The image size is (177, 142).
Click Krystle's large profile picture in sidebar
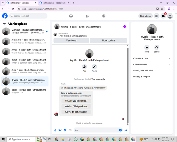[x=152, y=29]
